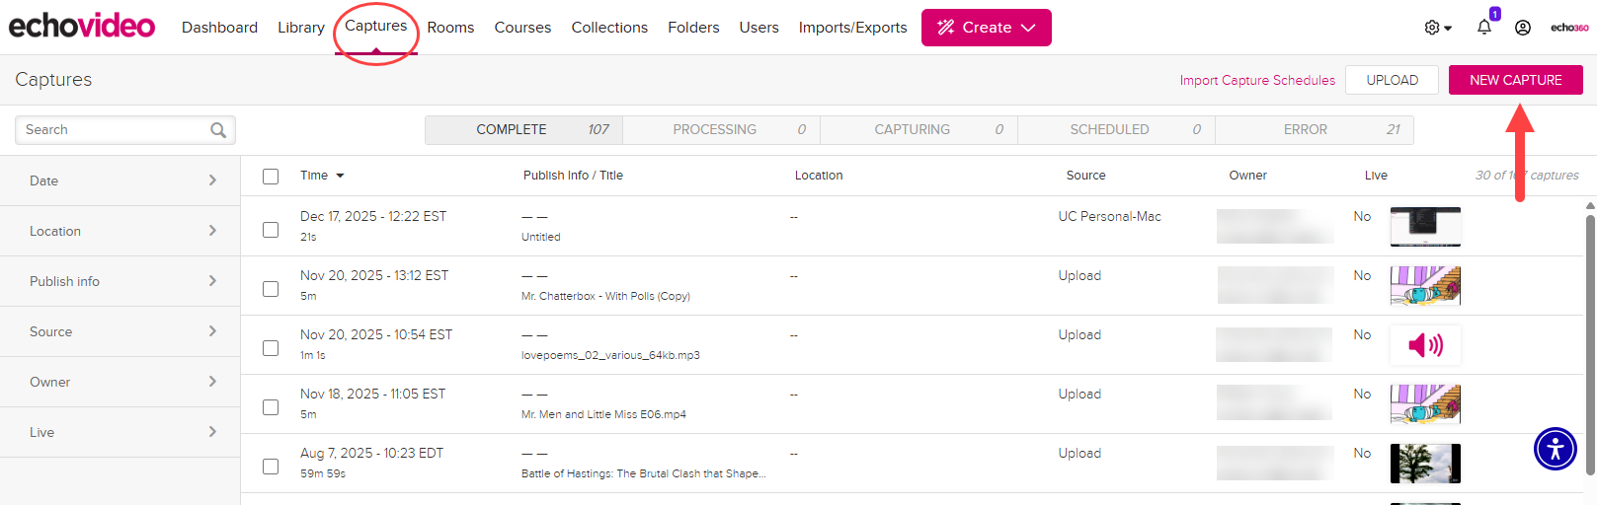Open the Users menu

(759, 28)
